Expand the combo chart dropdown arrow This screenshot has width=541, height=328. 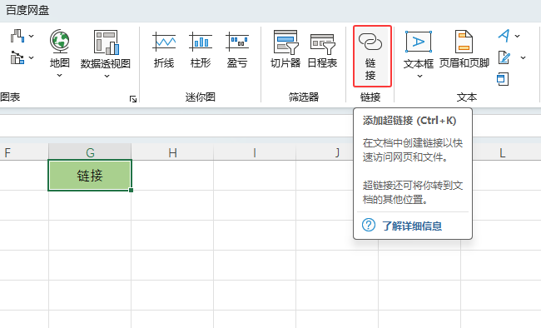coord(31,57)
